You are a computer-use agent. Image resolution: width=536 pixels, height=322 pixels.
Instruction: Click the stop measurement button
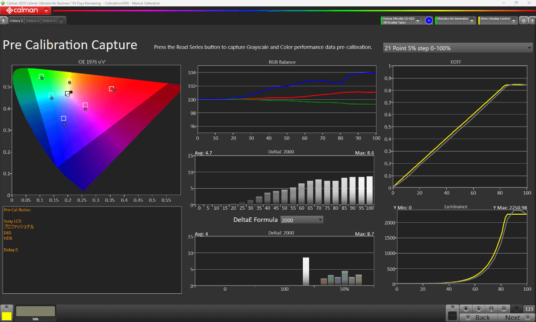(466, 309)
